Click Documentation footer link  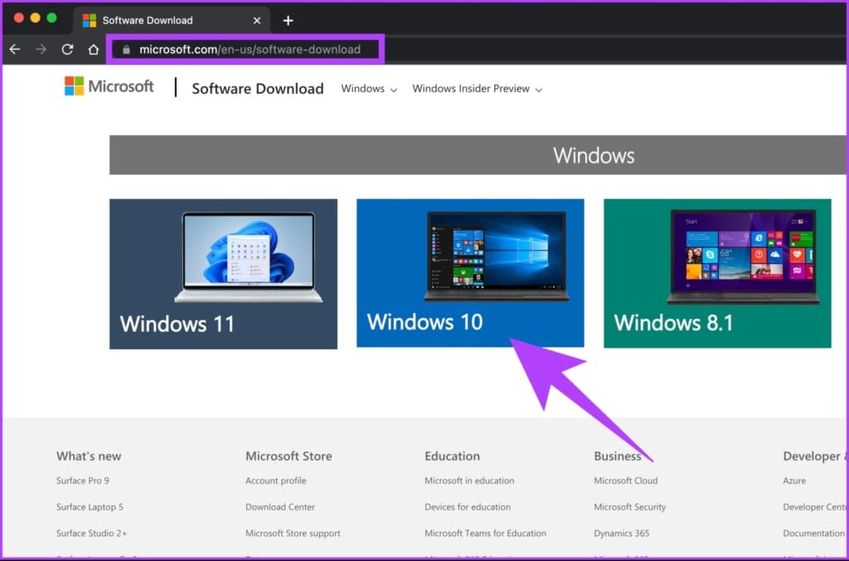tap(814, 534)
